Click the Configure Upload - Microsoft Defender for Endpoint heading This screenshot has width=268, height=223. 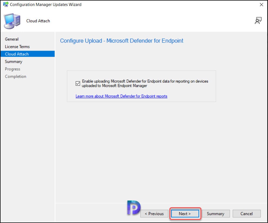[x=122, y=41]
